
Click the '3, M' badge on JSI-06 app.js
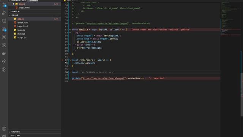56,19
